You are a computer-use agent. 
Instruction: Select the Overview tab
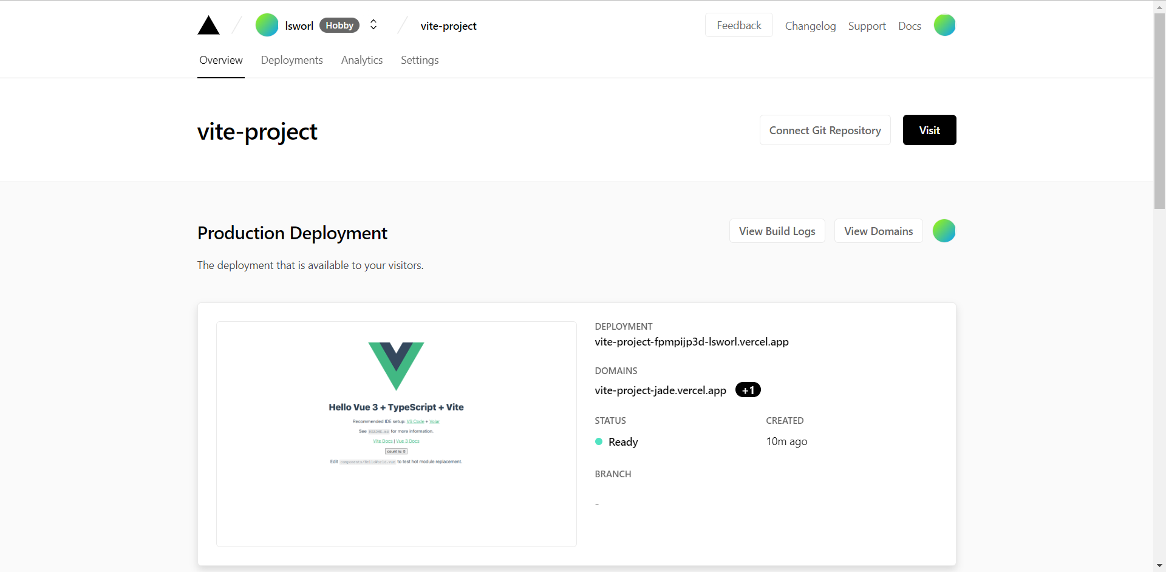click(221, 60)
